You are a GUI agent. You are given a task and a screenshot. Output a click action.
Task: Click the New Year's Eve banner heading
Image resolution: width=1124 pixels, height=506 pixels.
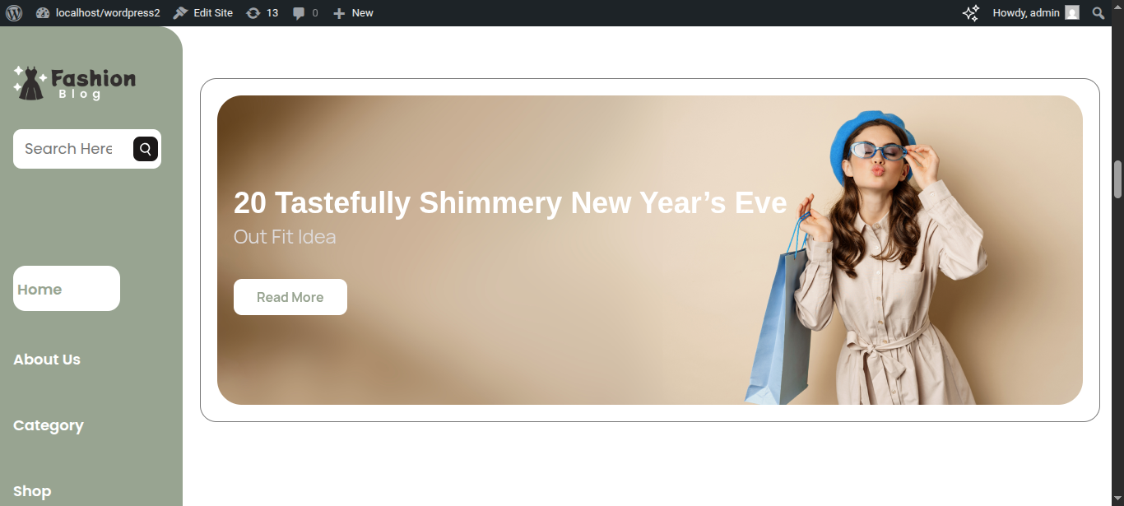click(510, 202)
